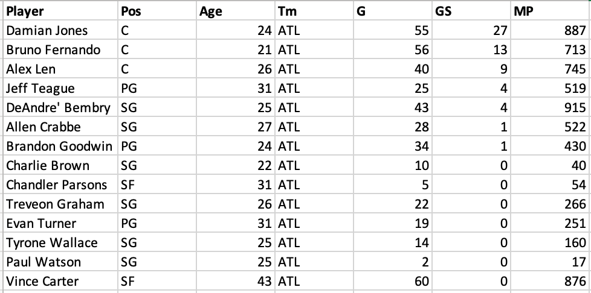Click Vince Carter's age cell 43

[236, 282]
